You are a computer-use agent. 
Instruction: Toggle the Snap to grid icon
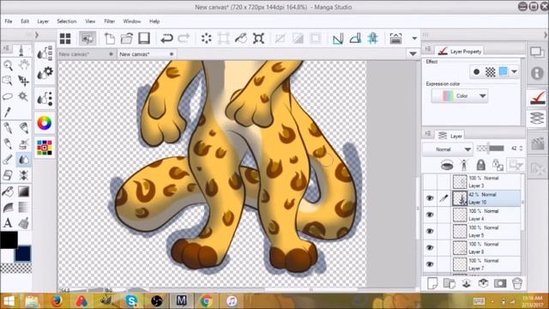[373, 38]
